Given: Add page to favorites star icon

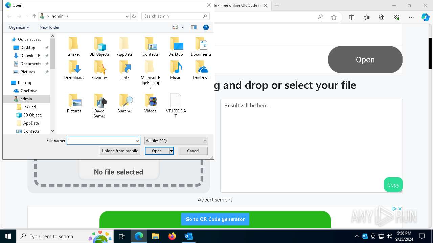Looking at the screenshot, I should [334, 17].
